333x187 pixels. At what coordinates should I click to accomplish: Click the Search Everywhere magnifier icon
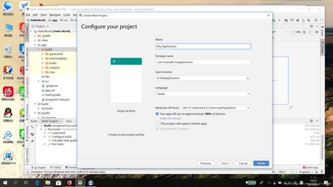coord(316,20)
